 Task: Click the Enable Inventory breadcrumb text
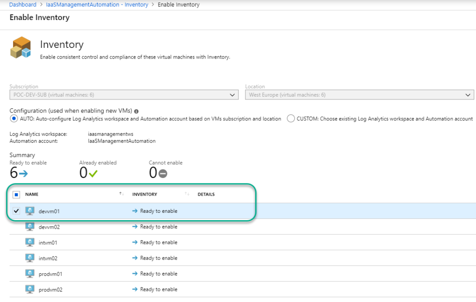pos(178,5)
